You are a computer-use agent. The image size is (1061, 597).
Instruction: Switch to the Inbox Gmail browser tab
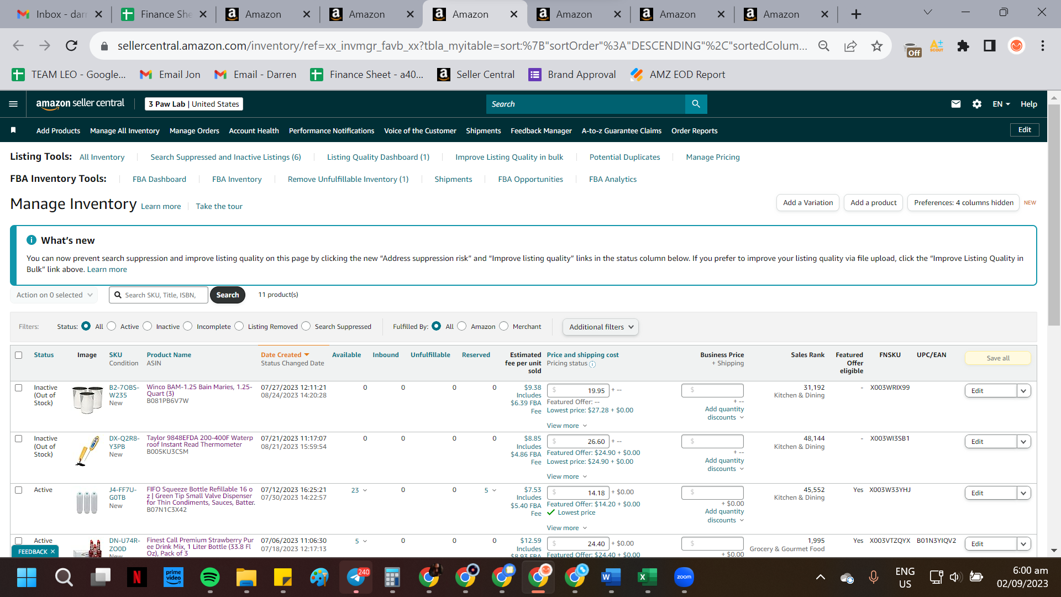[60, 14]
